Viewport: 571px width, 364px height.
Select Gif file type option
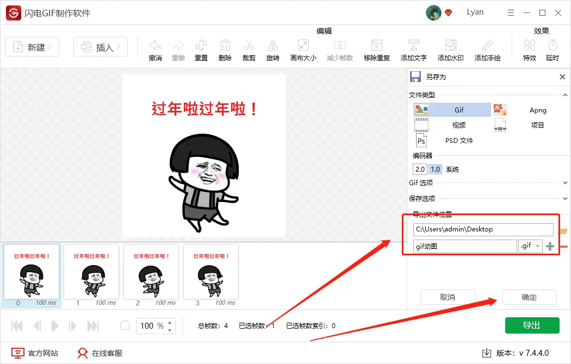click(x=452, y=110)
